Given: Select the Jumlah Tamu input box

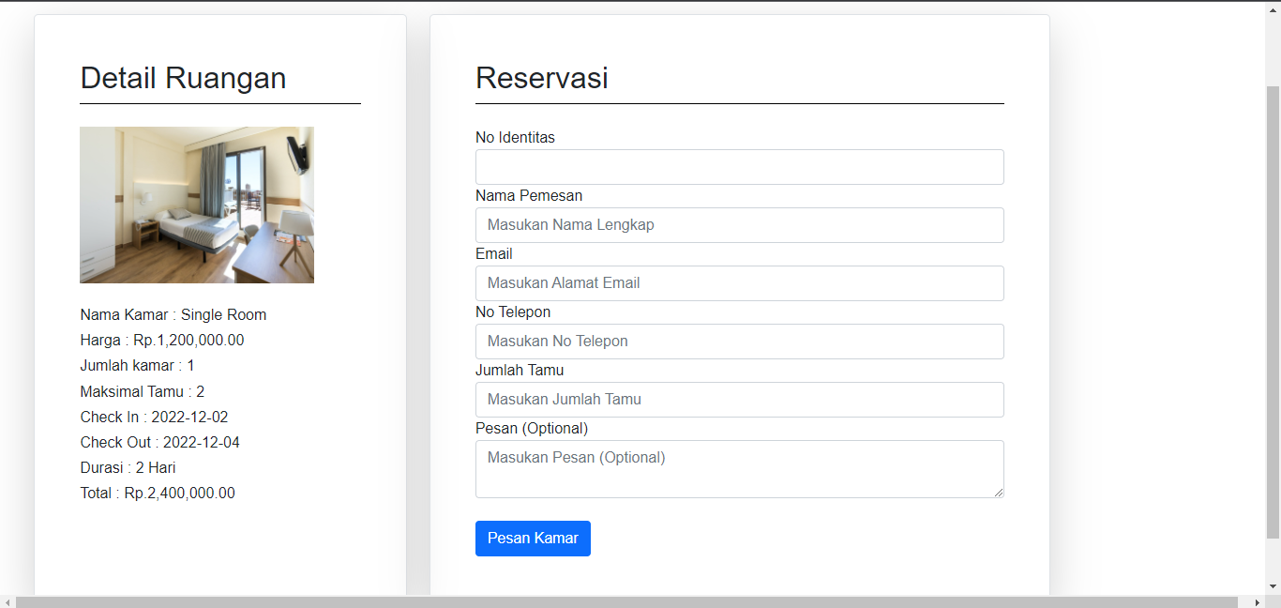Looking at the screenshot, I should tap(739, 399).
